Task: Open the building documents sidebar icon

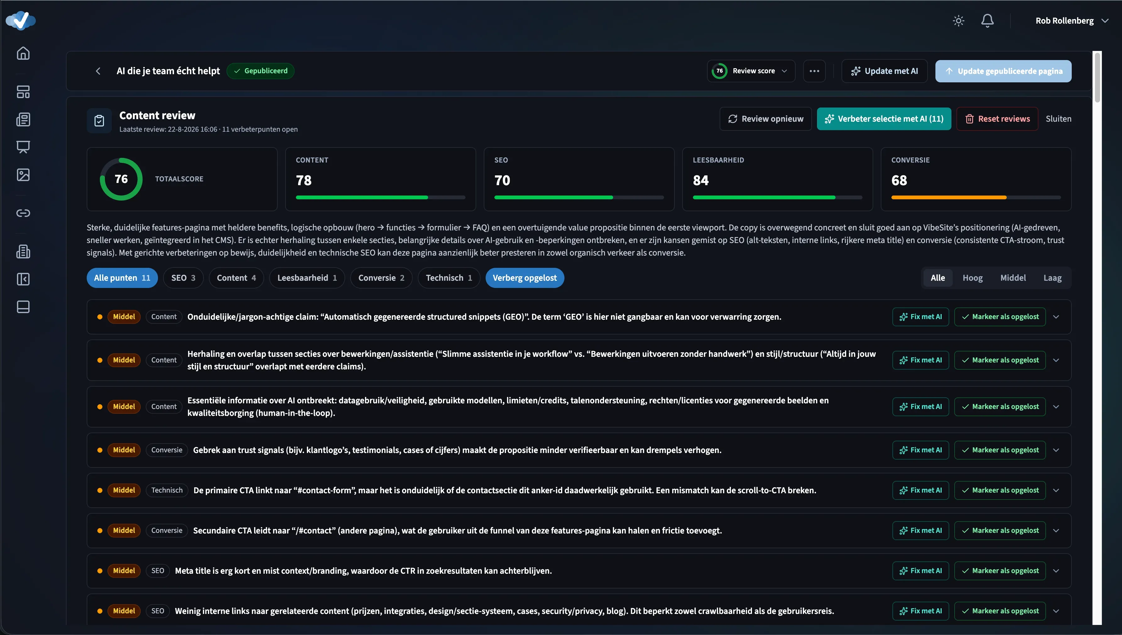Action: [x=23, y=252]
